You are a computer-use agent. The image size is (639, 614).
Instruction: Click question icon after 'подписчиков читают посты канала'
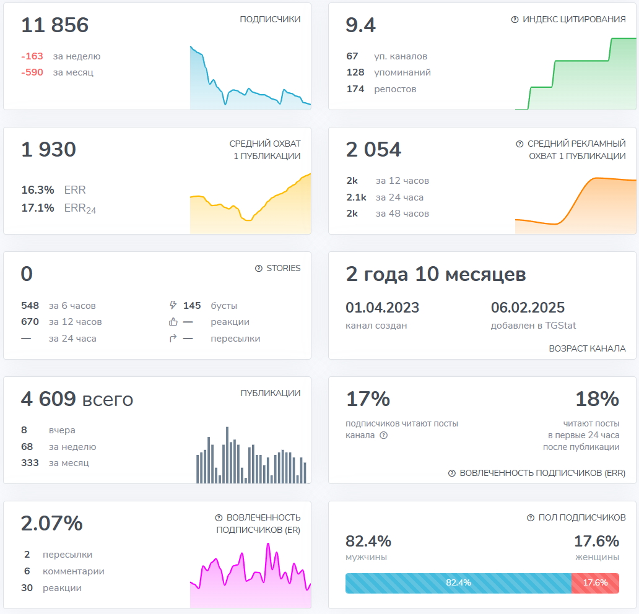click(x=383, y=435)
